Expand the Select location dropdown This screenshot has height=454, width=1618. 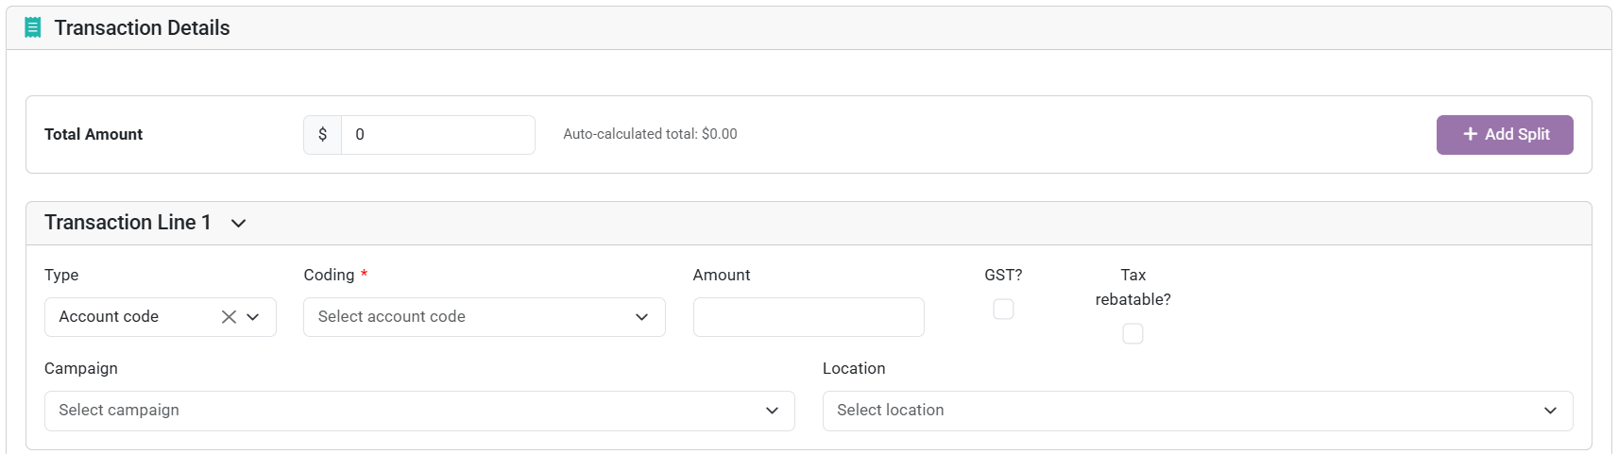click(x=1198, y=411)
